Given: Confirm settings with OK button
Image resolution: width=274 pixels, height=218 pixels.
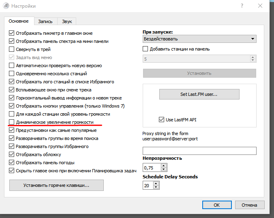Looking at the screenshot, I should point(216,205).
